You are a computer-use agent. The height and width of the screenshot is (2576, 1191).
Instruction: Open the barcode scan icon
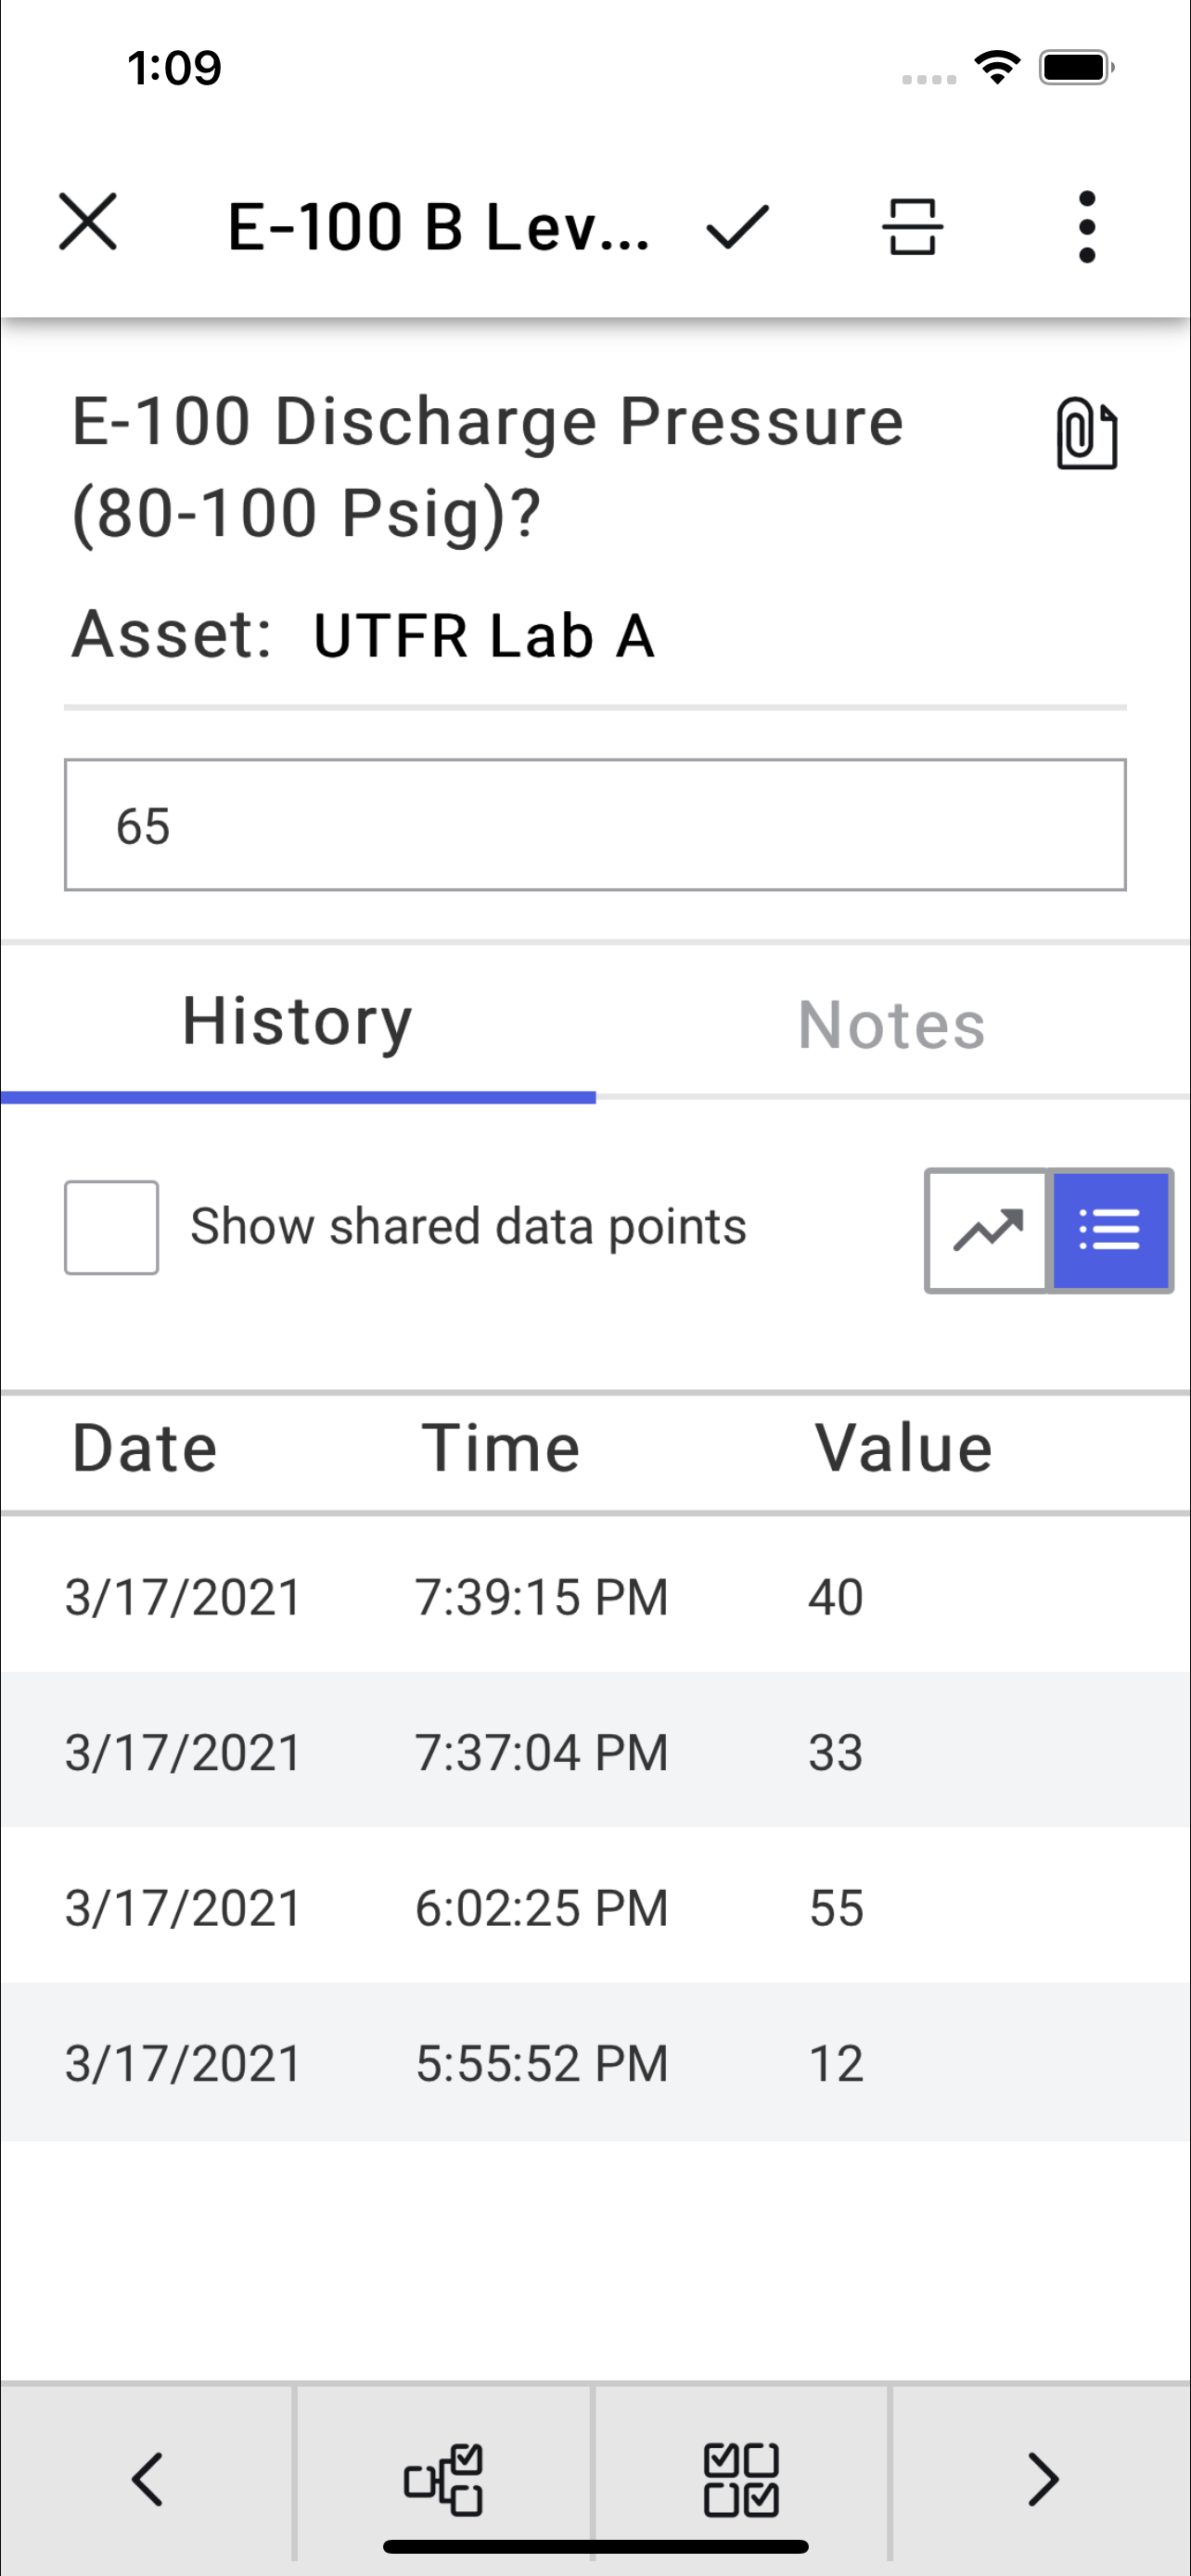pyautogui.click(x=912, y=226)
